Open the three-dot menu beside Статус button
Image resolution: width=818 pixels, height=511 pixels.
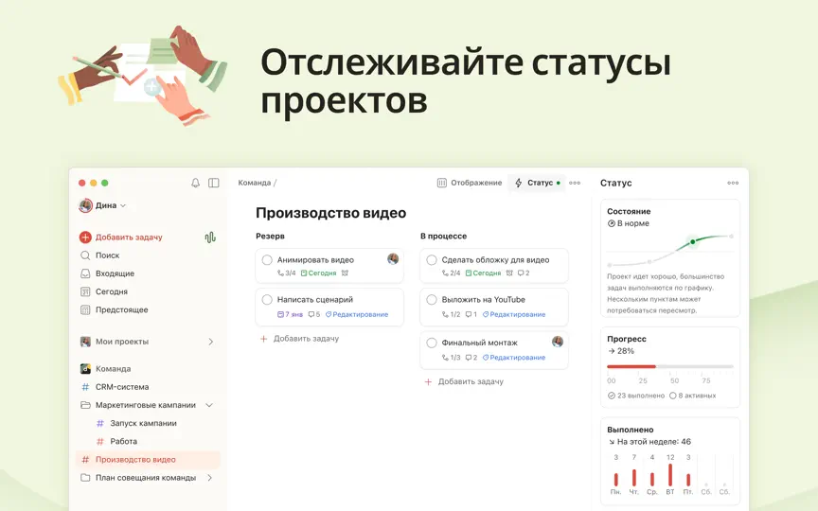point(575,183)
